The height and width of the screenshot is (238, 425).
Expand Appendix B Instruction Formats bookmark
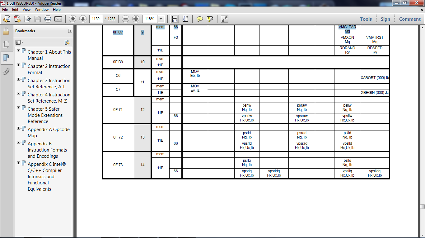click(x=19, y=143)
